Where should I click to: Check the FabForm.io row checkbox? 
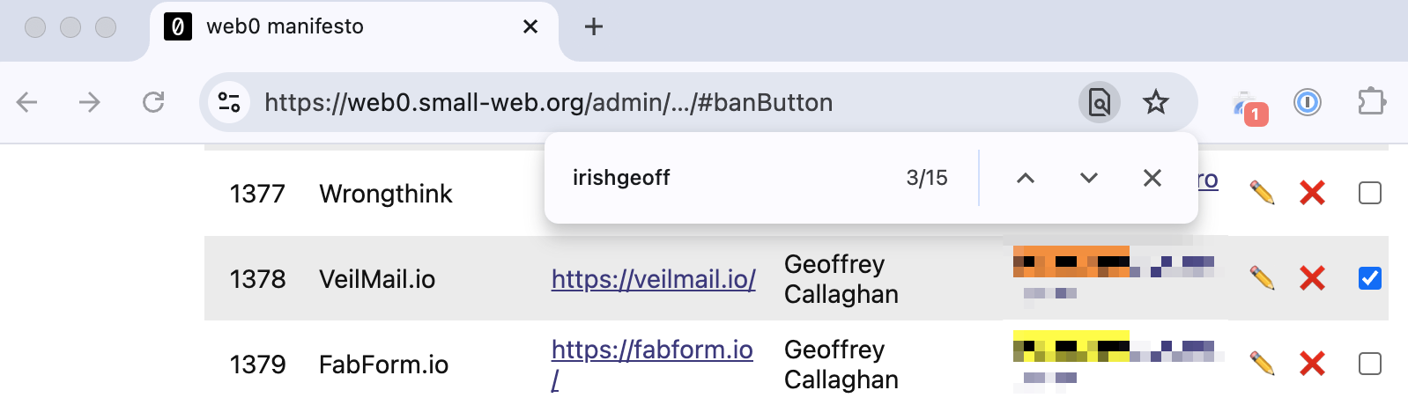(x=1369, y=364)
